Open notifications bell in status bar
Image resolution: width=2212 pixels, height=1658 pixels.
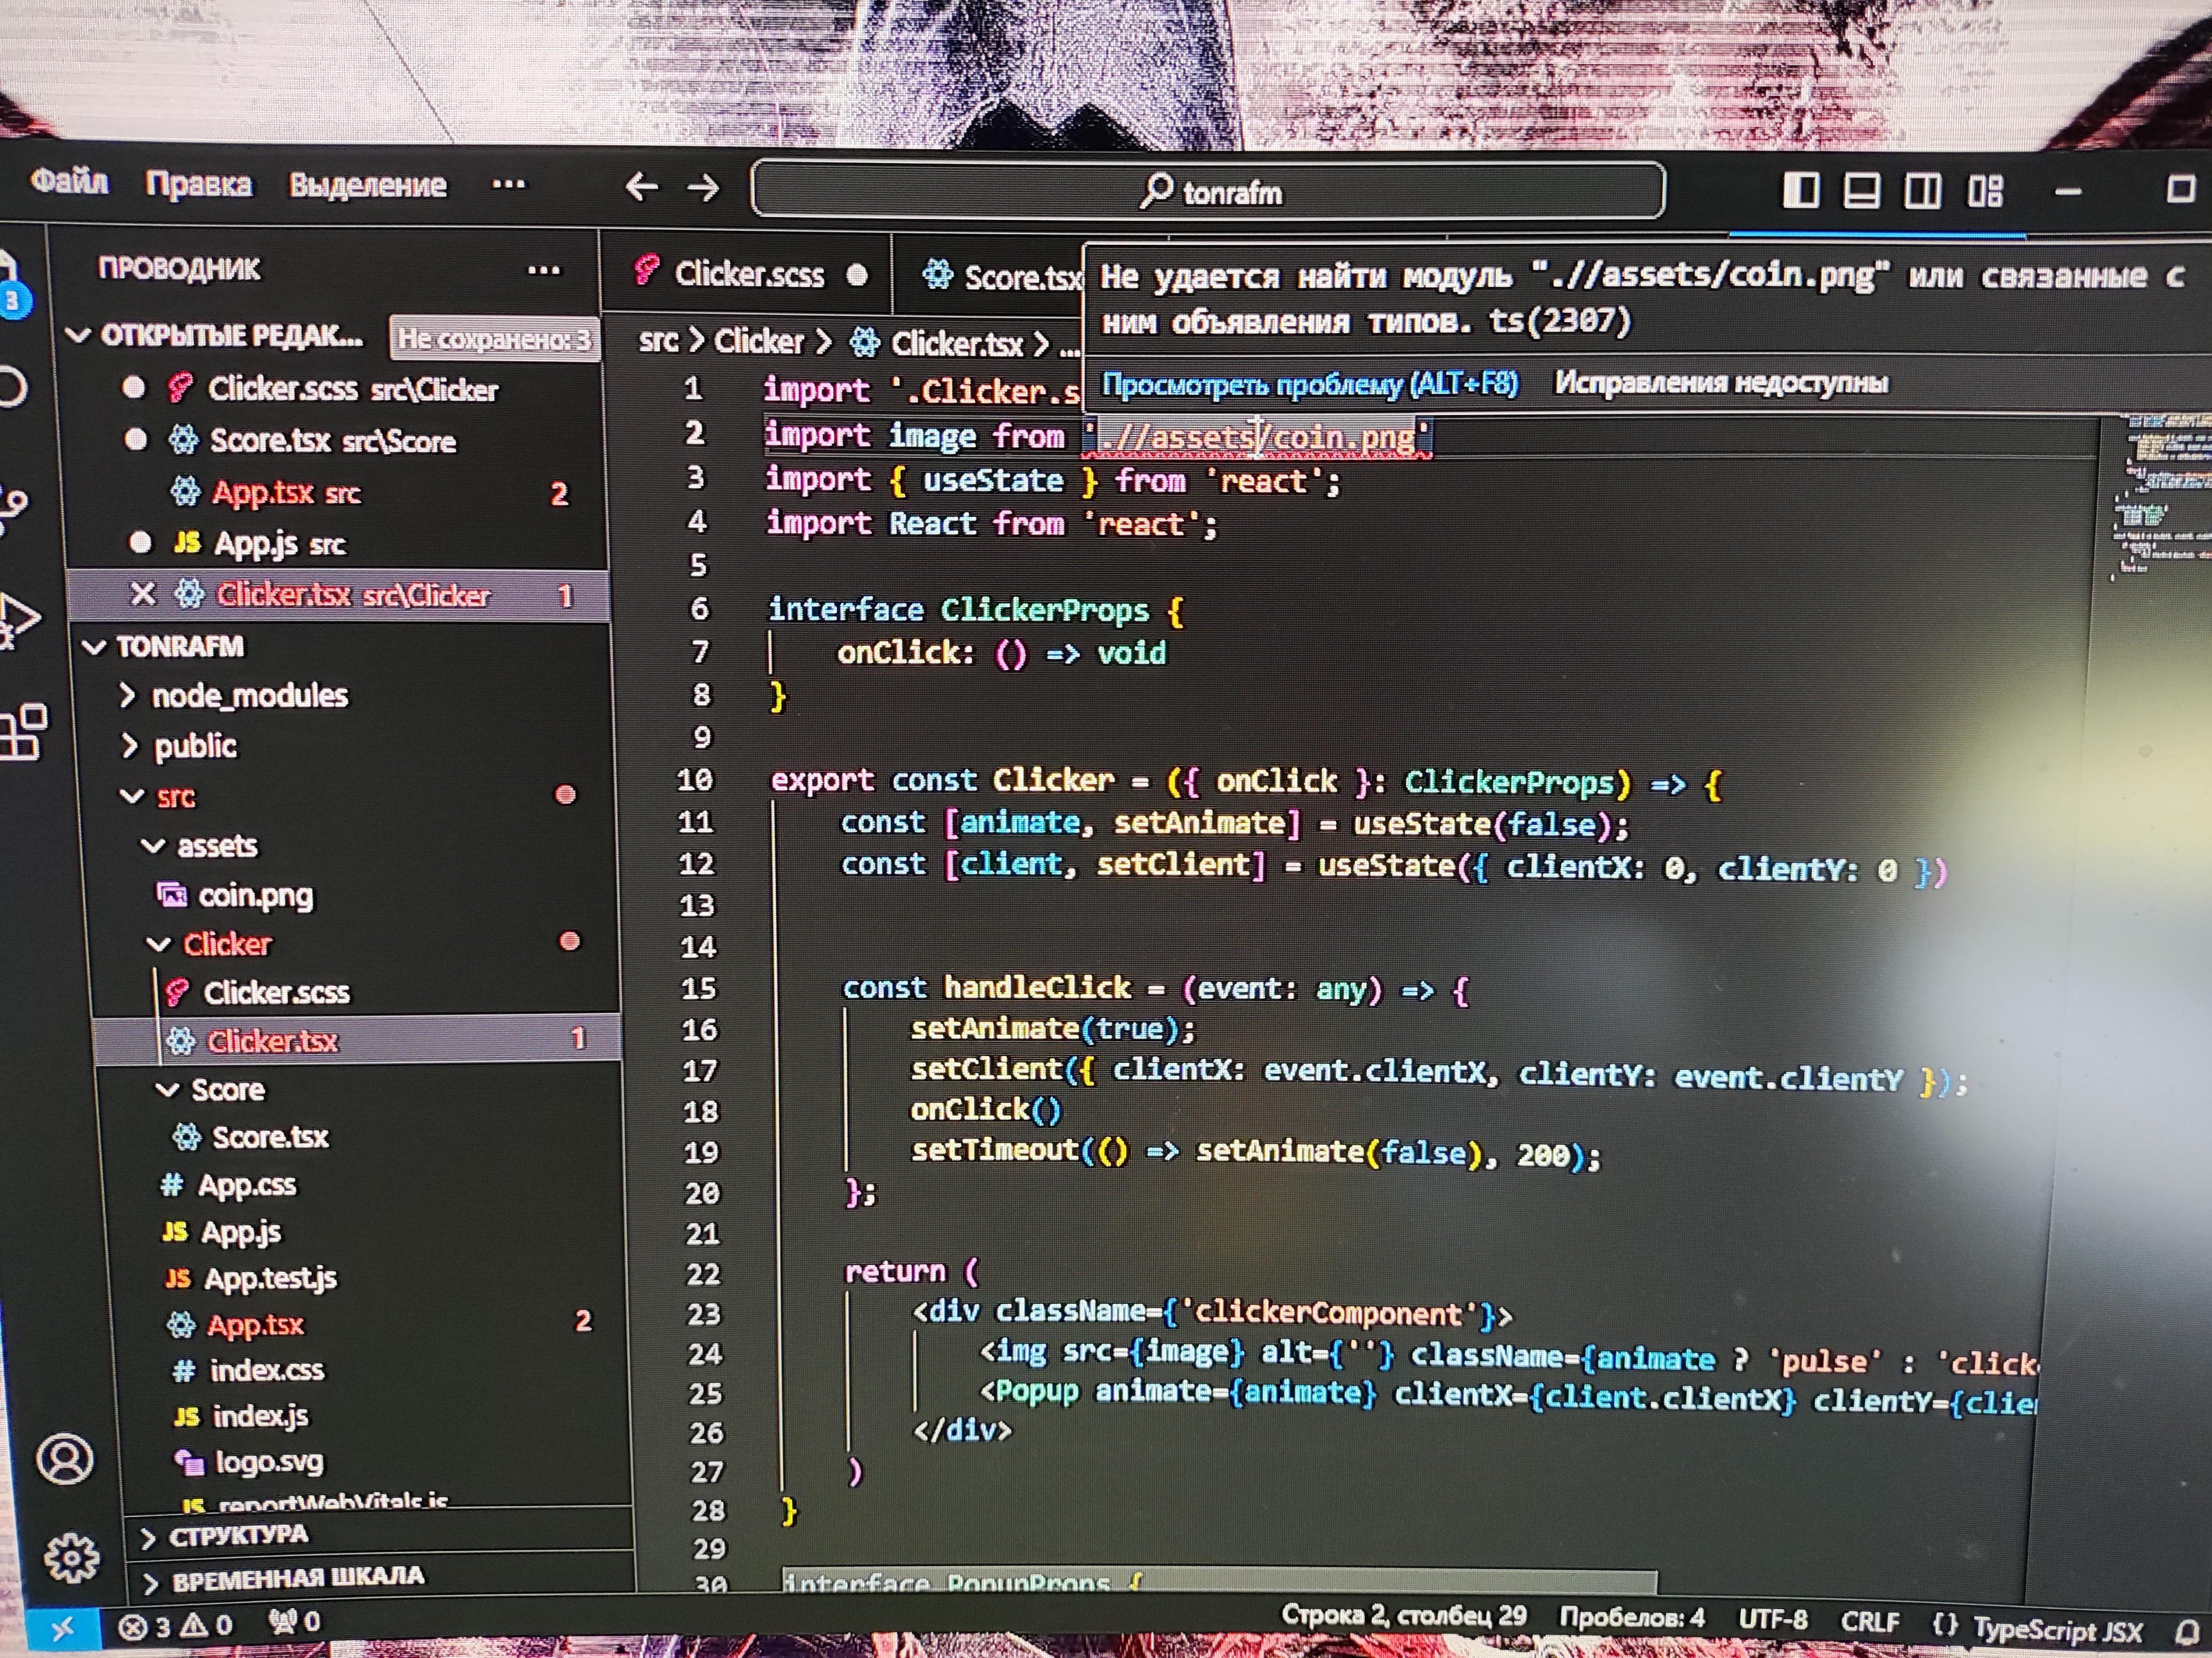pyautogui.click(x=2188, y=1632)
